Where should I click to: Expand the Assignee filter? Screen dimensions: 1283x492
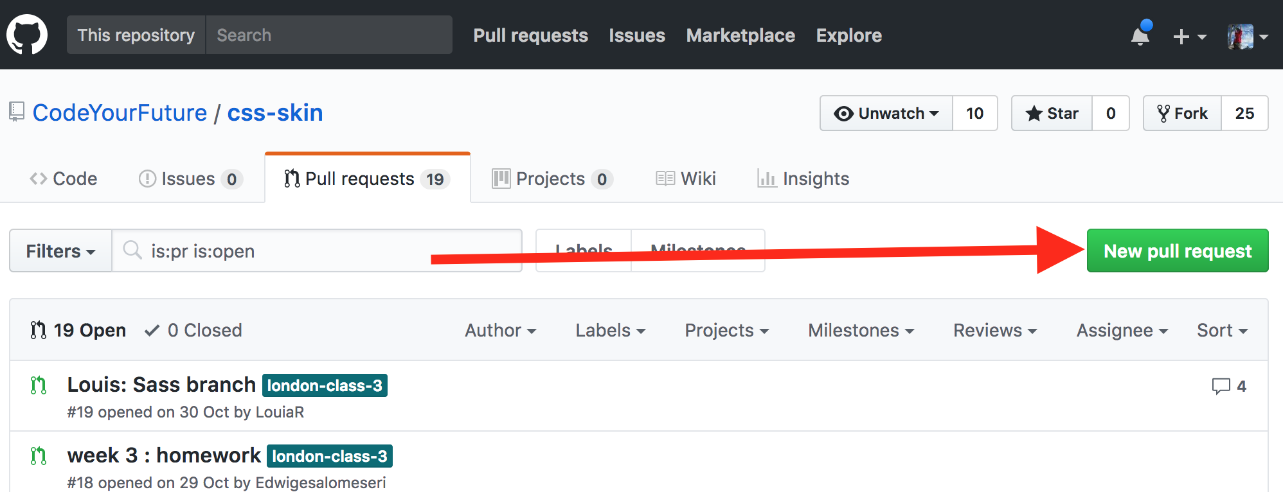click(1122, 330)
